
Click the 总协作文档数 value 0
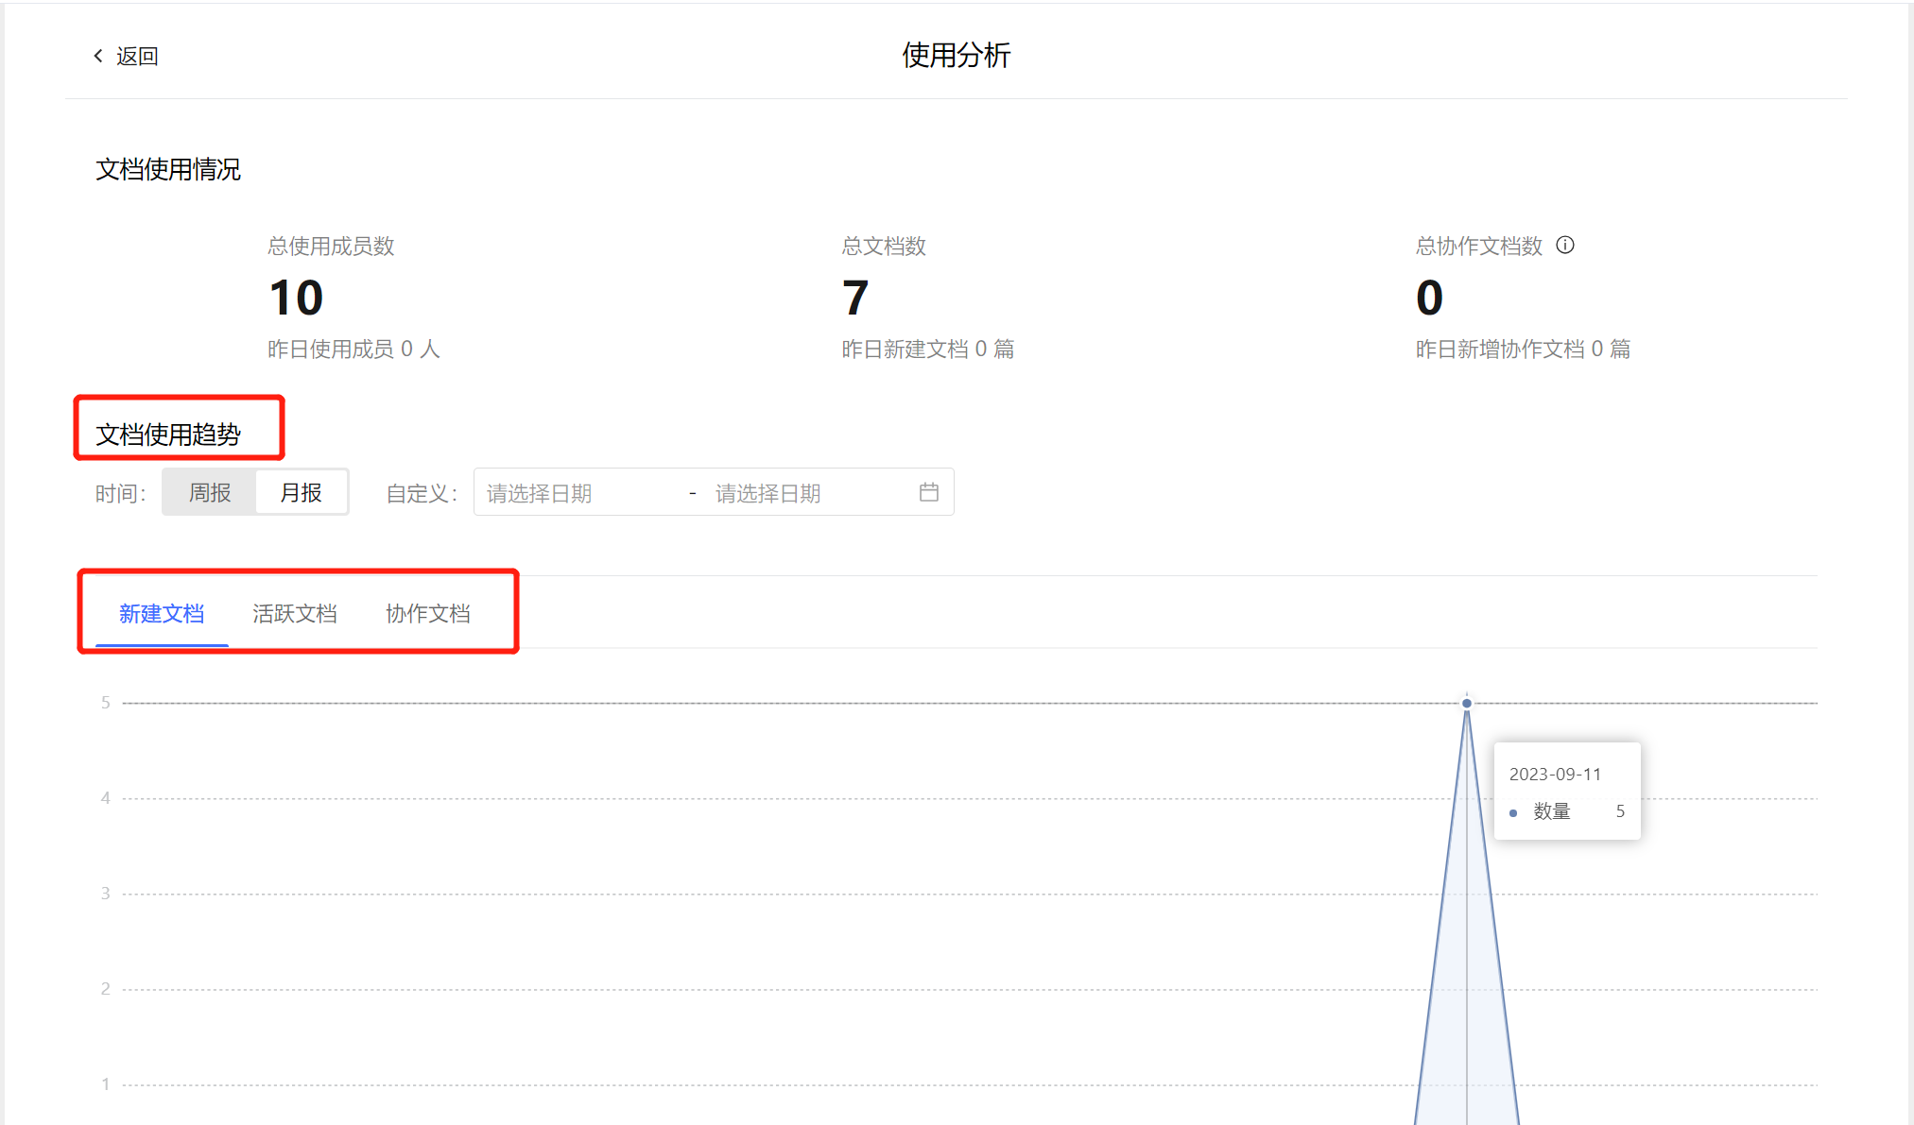[x=1429, y=298]
